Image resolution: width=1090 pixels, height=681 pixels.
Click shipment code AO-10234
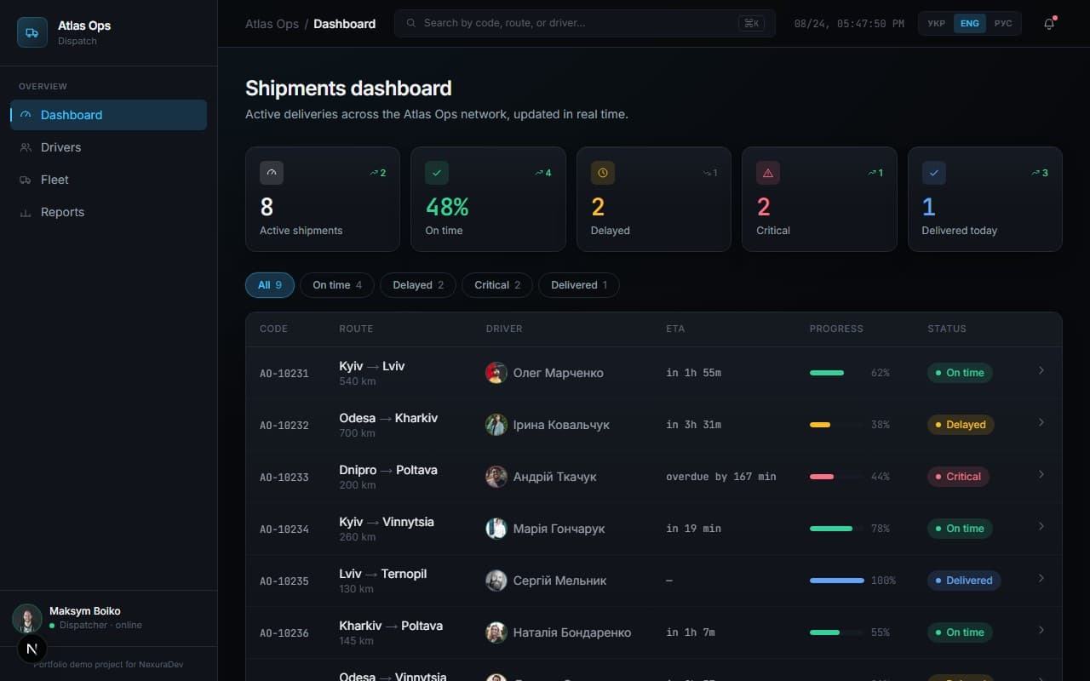(284, 529)
